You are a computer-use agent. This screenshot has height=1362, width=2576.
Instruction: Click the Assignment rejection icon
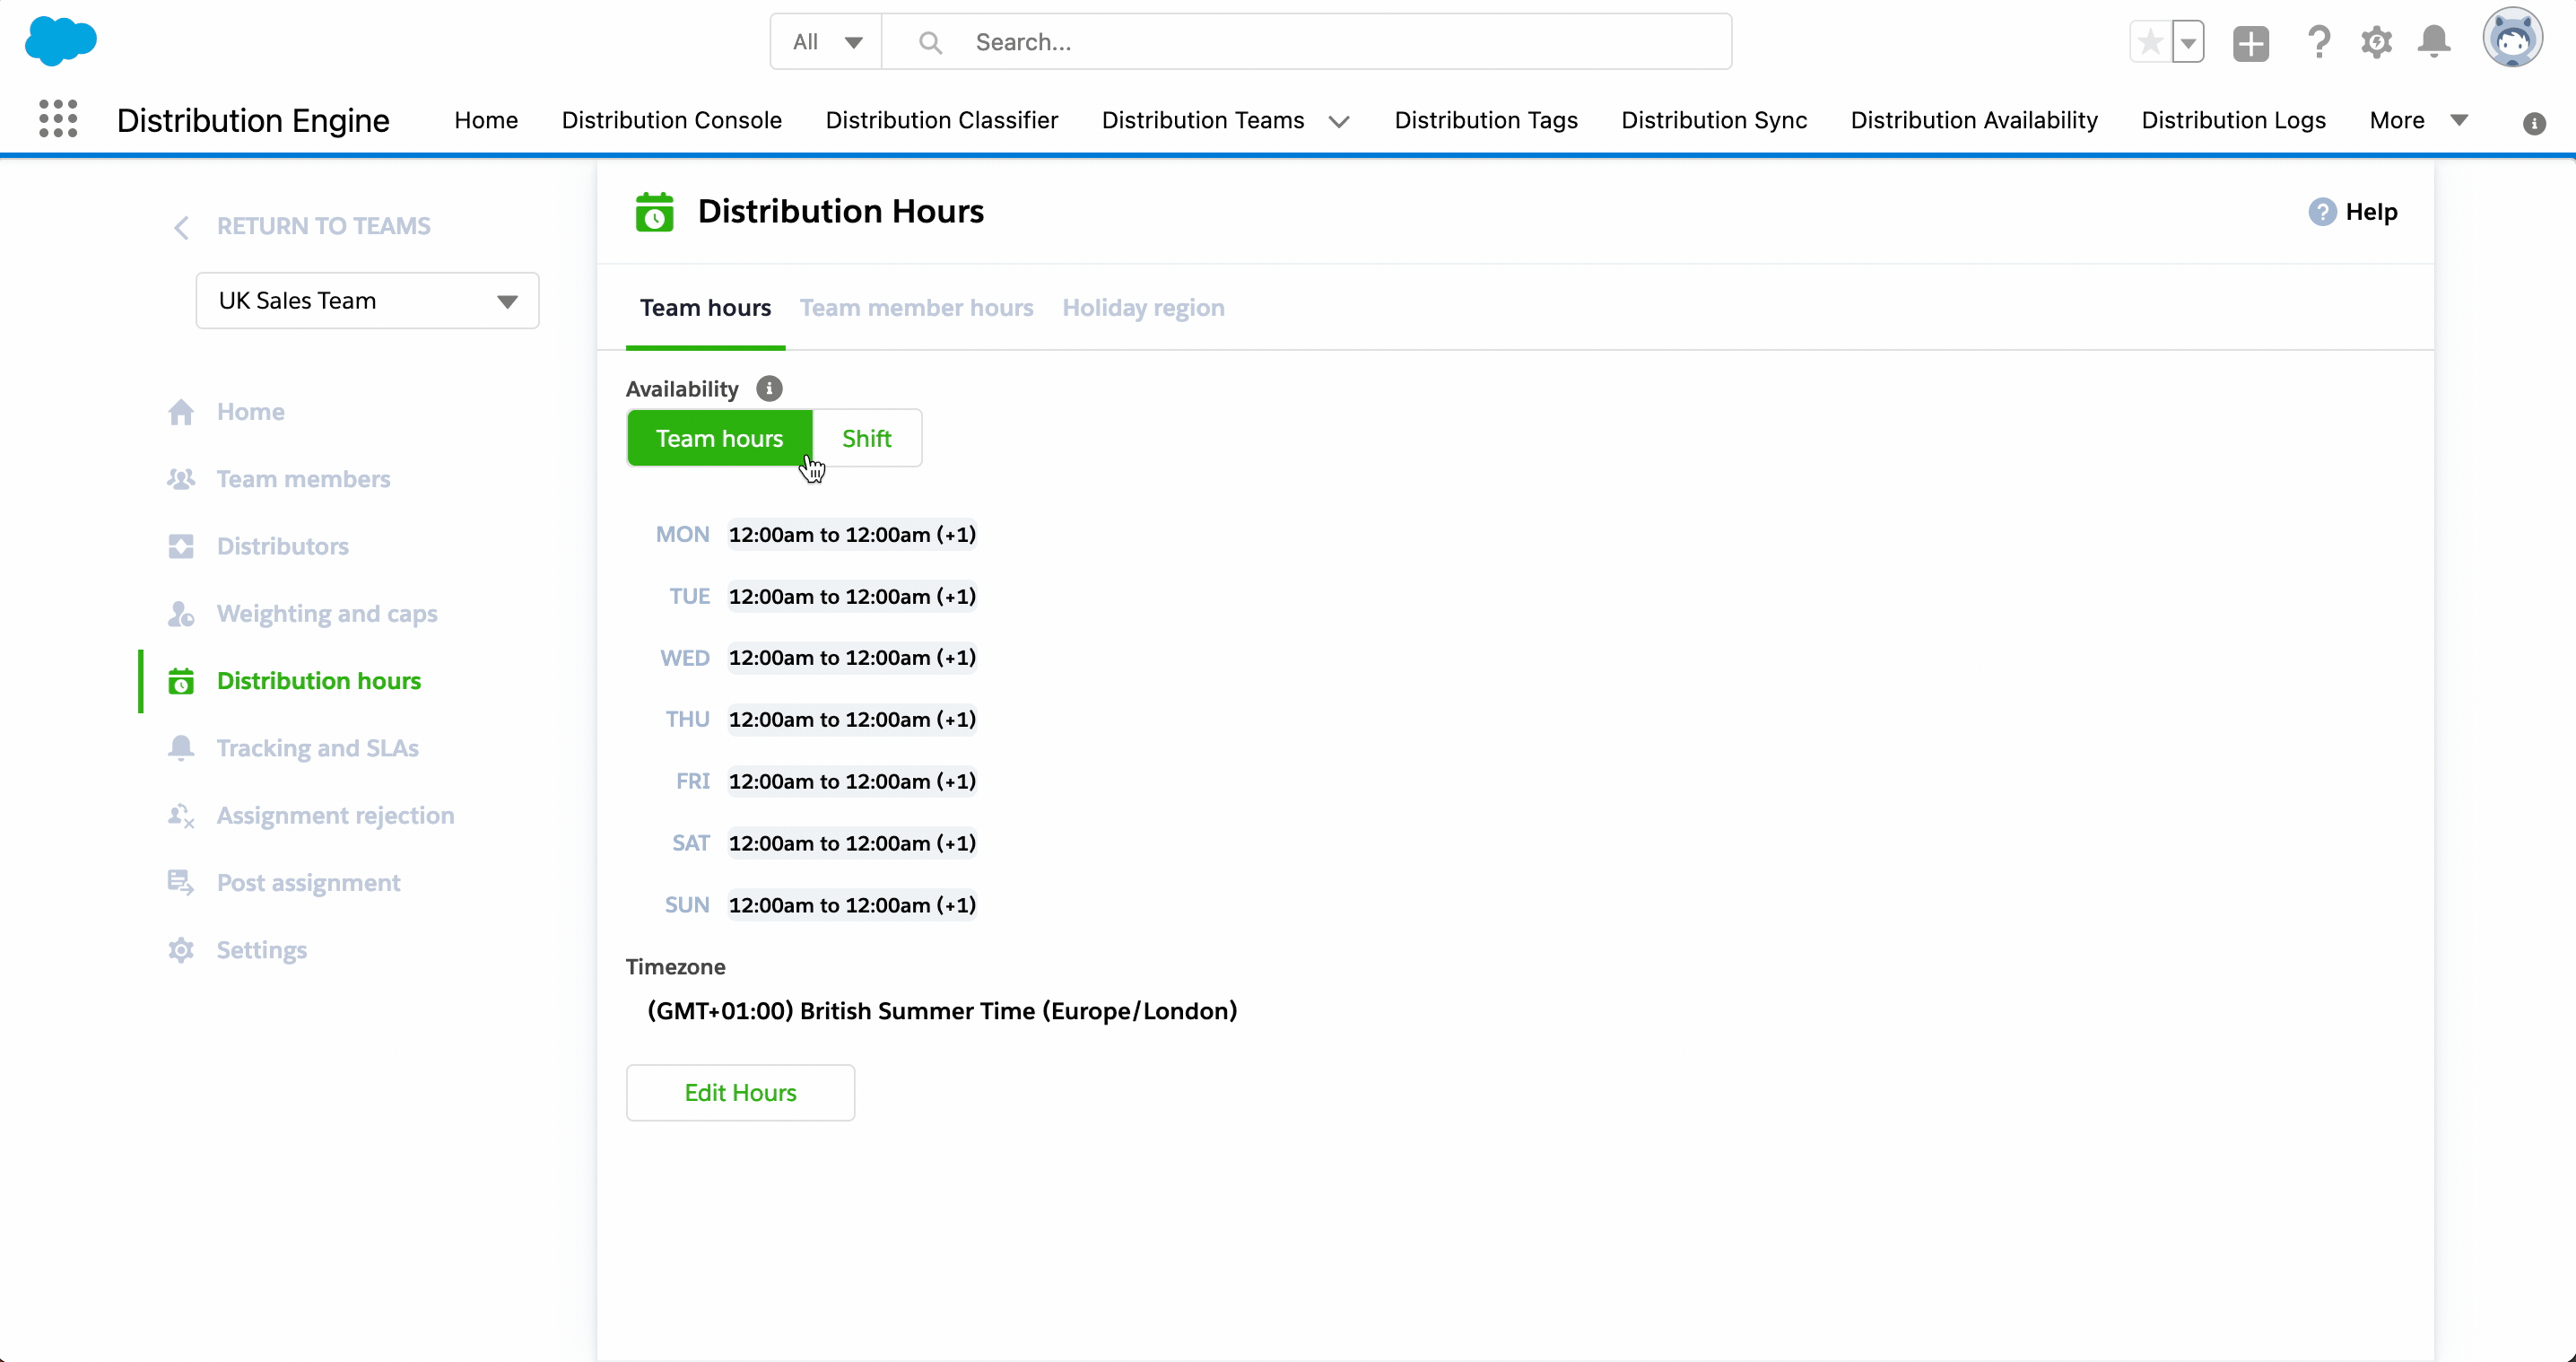tap(181, 815)
